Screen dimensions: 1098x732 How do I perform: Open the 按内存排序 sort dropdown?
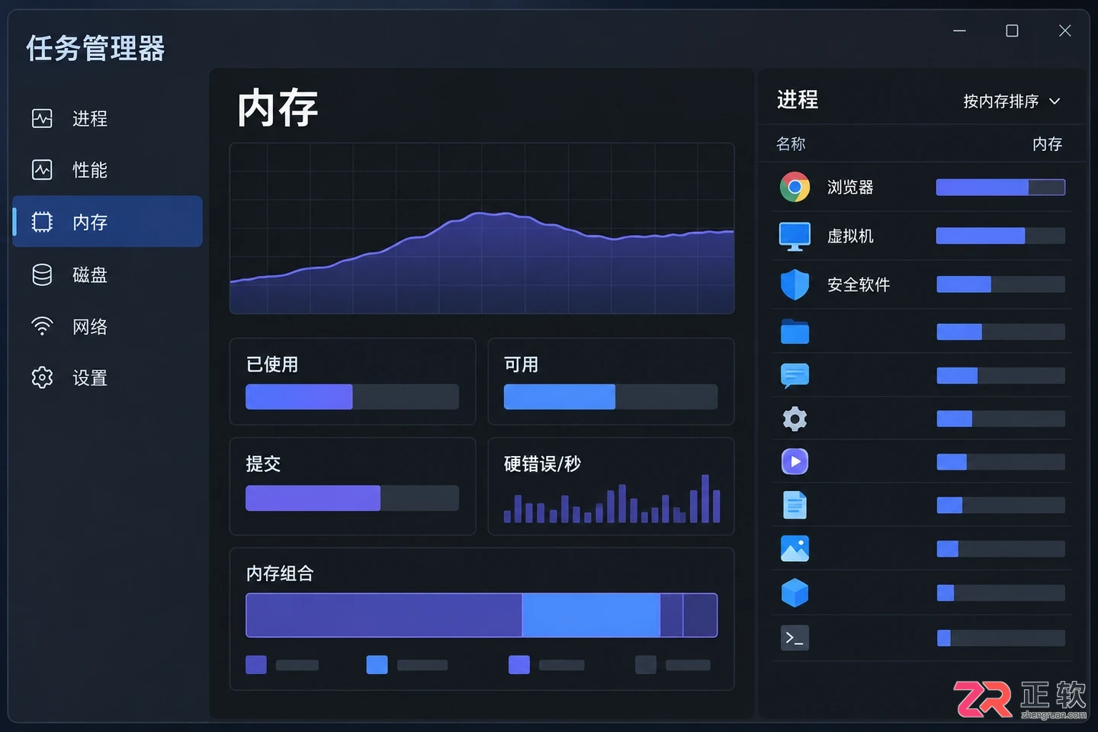(x=1012, y=101)
